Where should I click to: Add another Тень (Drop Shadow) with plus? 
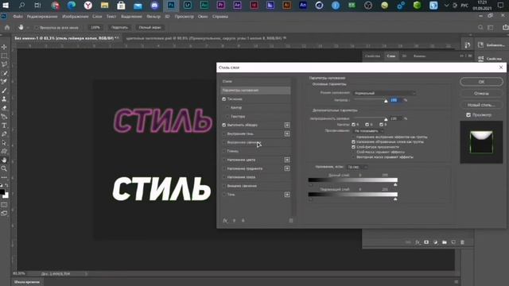tap(287, 195)
